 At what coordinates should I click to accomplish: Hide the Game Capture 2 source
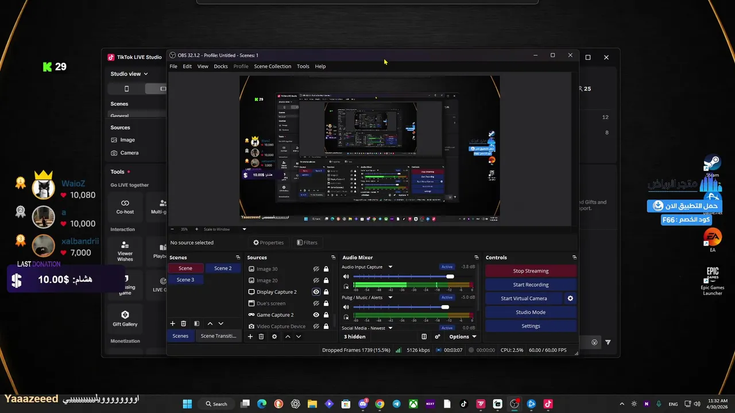[316, 315]
